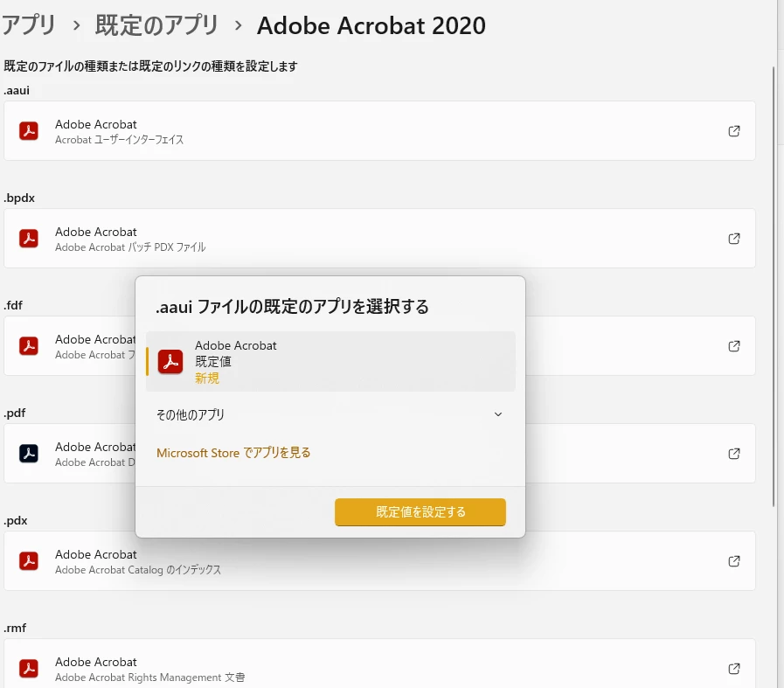
Task: Click the .bpdx extension label
Action: click(19, 198)
